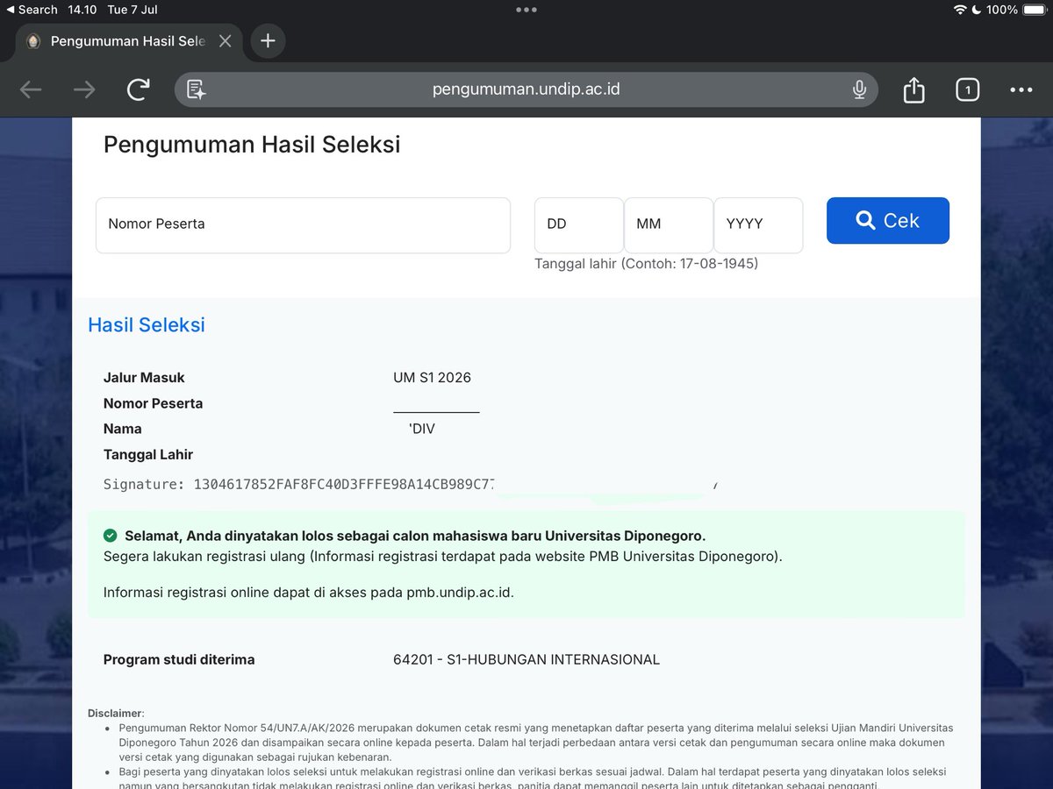Tap the Wi-Fi status icon
Viewport: 1053px width, 789px height.
(x=959, y=10)
